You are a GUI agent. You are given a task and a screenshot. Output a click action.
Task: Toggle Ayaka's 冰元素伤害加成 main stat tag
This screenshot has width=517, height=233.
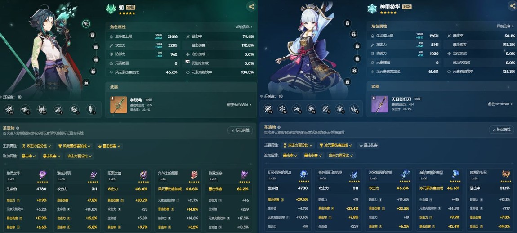click(335, 145)
